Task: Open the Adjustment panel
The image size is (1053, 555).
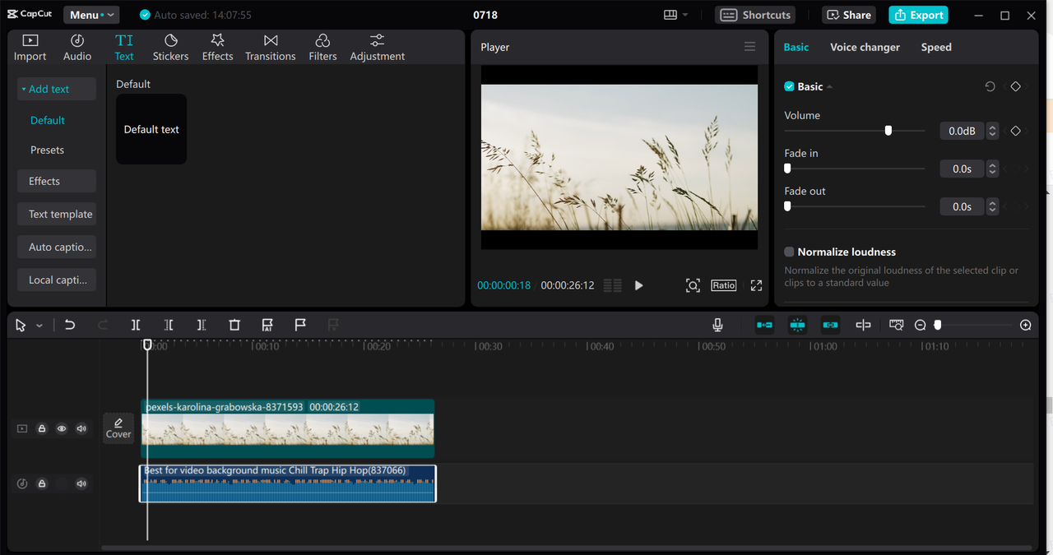Action: pyautogui.click(x=377, y=48)
